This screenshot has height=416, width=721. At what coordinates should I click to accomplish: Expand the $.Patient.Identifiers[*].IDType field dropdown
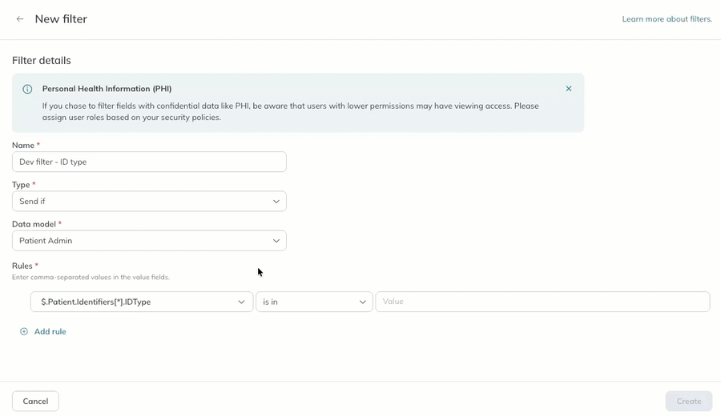coord(142,302)
